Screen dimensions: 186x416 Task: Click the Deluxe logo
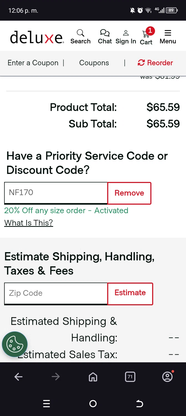(x=37, y=37)
